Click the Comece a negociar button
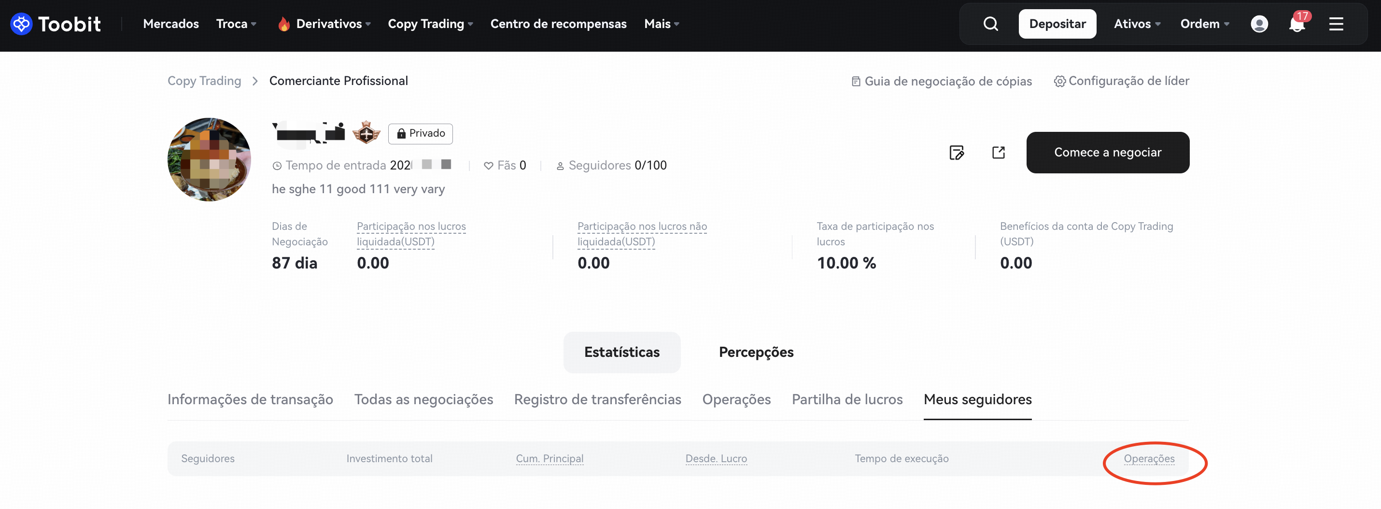Screen dimensions: 1381x509 (1107, 153)
